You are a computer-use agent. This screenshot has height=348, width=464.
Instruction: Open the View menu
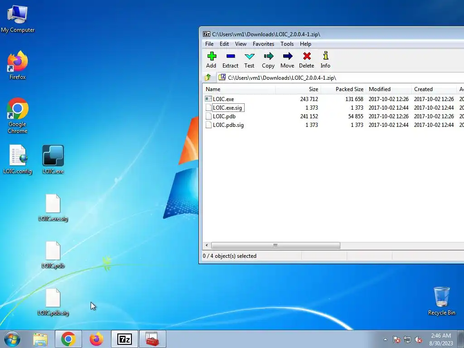(x=241, y=44)
